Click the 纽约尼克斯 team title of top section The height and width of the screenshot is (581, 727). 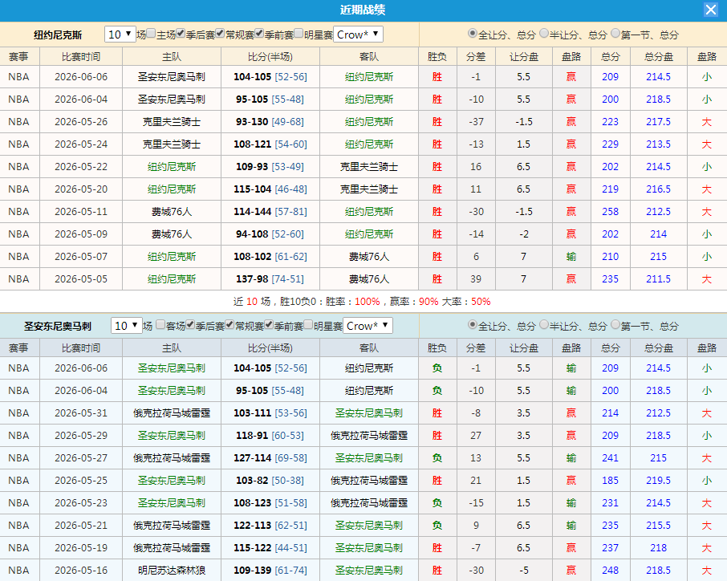(58, 35)
